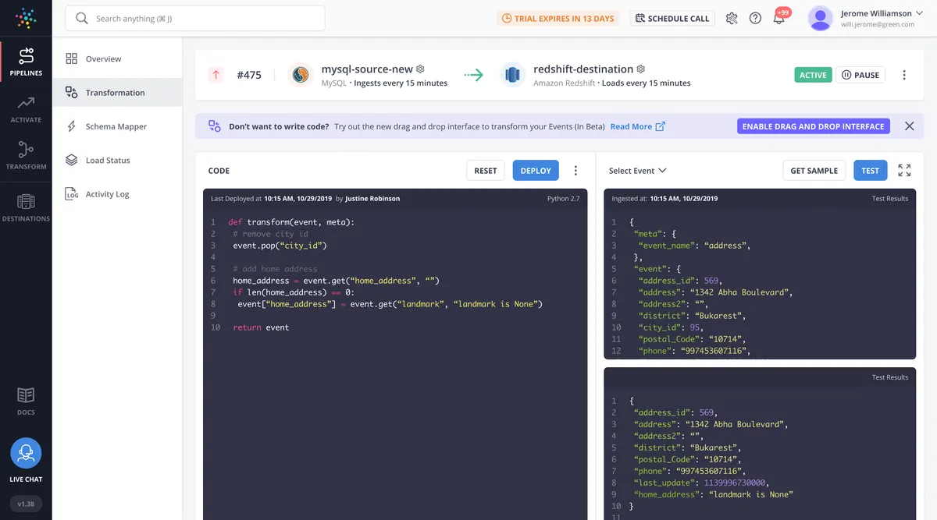
Task: Switch to Schema Mapper tab
Action: click(x=116, y=126)
